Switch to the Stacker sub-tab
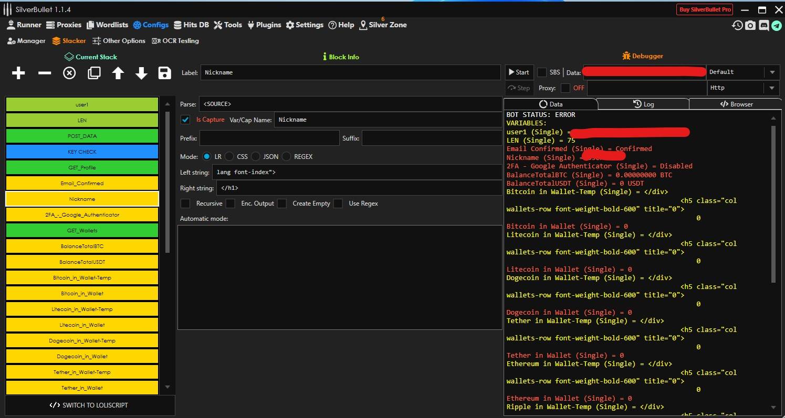 [69, 40]
